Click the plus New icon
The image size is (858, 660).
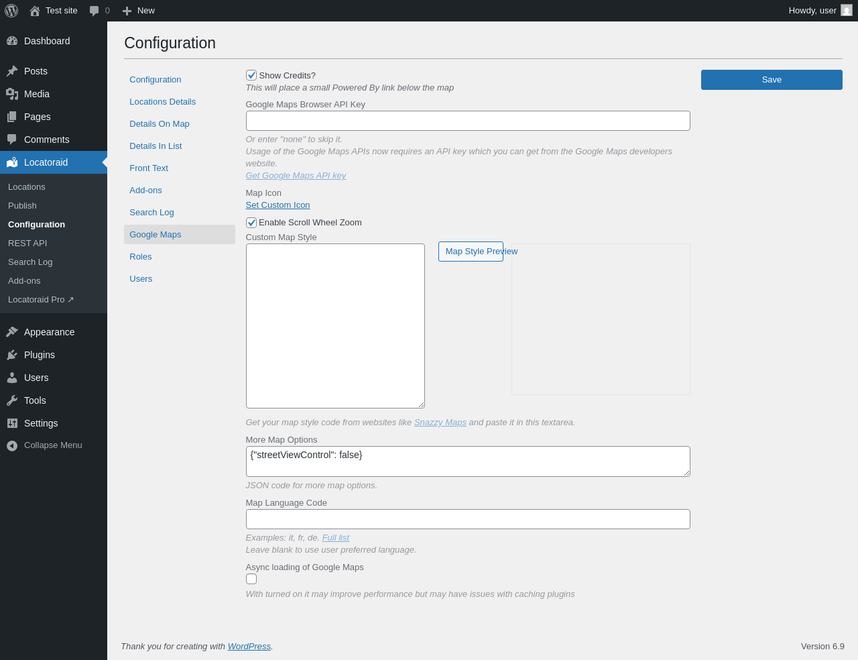(127, 11)
